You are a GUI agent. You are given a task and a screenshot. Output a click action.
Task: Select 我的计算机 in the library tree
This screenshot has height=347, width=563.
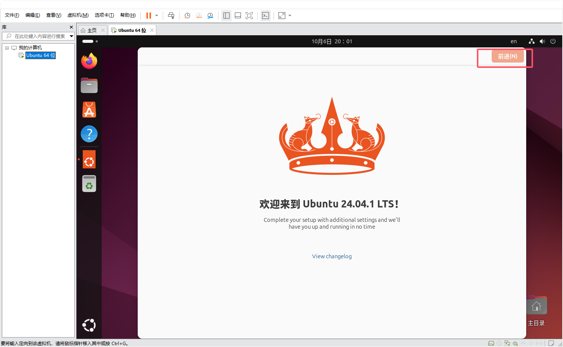point(30,48)
